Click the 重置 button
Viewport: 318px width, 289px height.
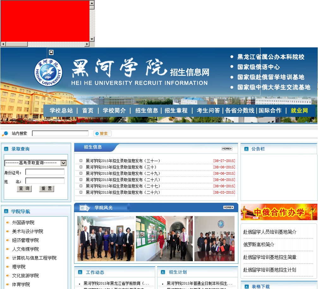[47, 189]
